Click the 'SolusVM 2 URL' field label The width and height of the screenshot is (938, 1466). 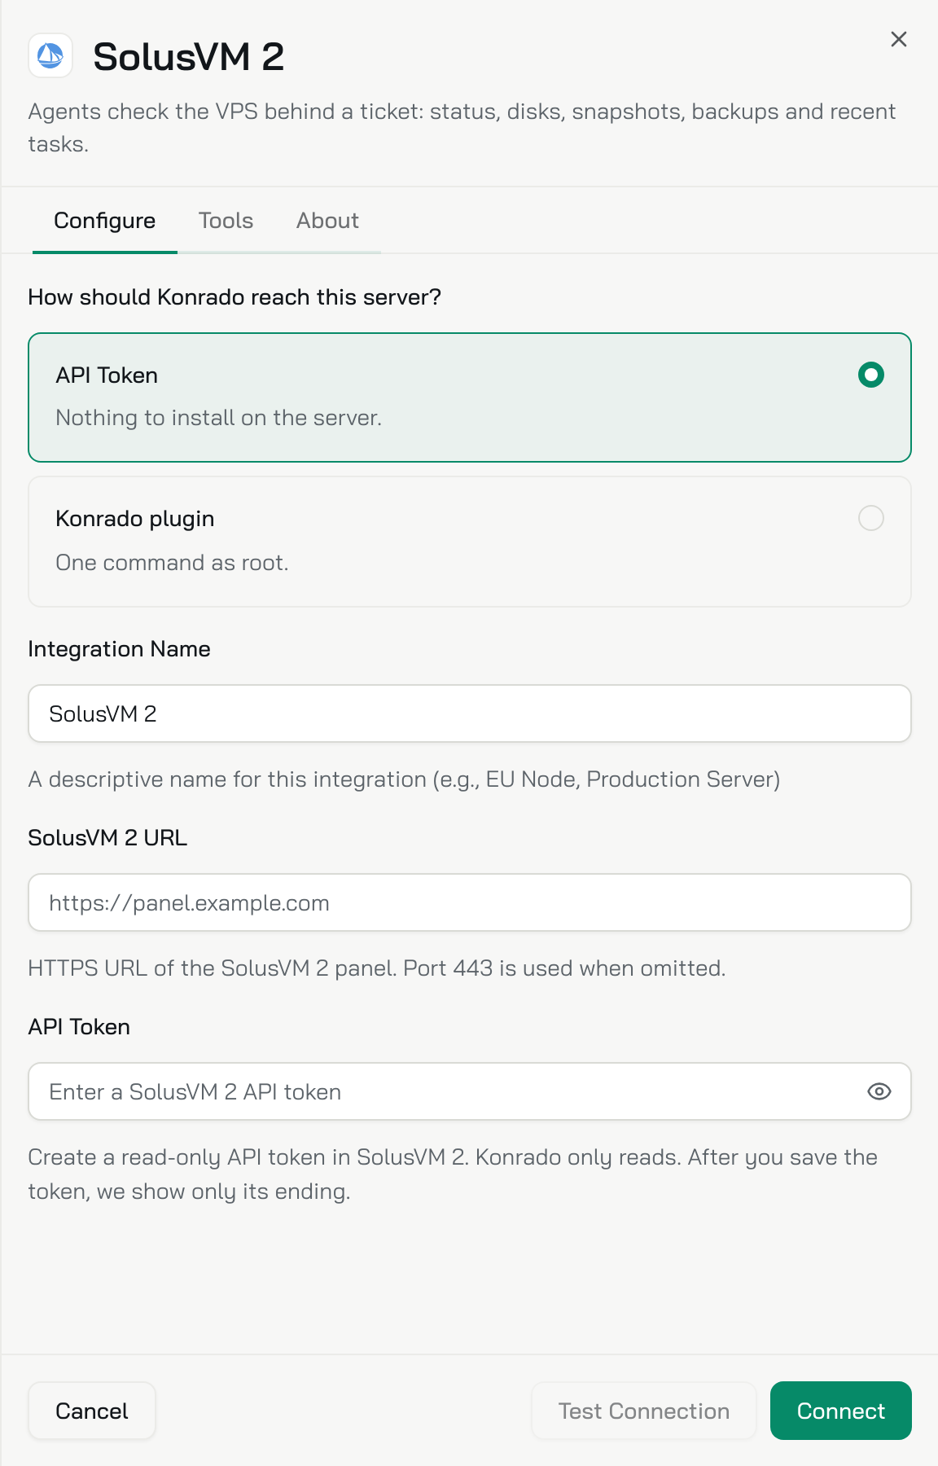[x=107, y=838]
